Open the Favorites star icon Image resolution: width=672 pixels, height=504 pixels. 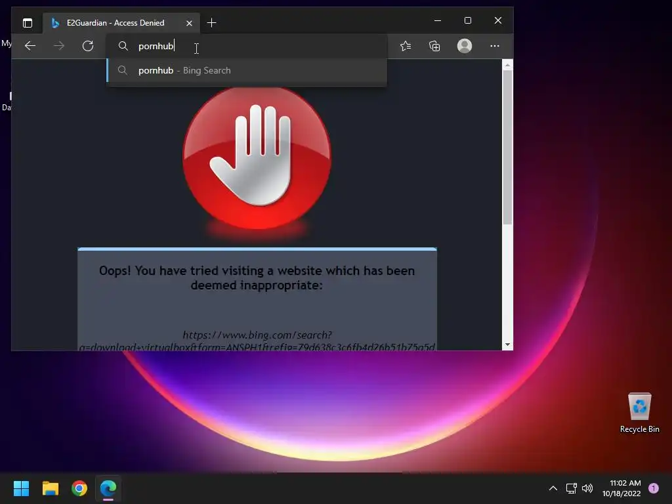406,46
